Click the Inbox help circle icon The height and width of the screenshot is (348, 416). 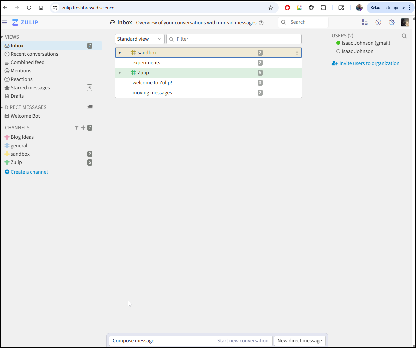[x=261, y=23]
